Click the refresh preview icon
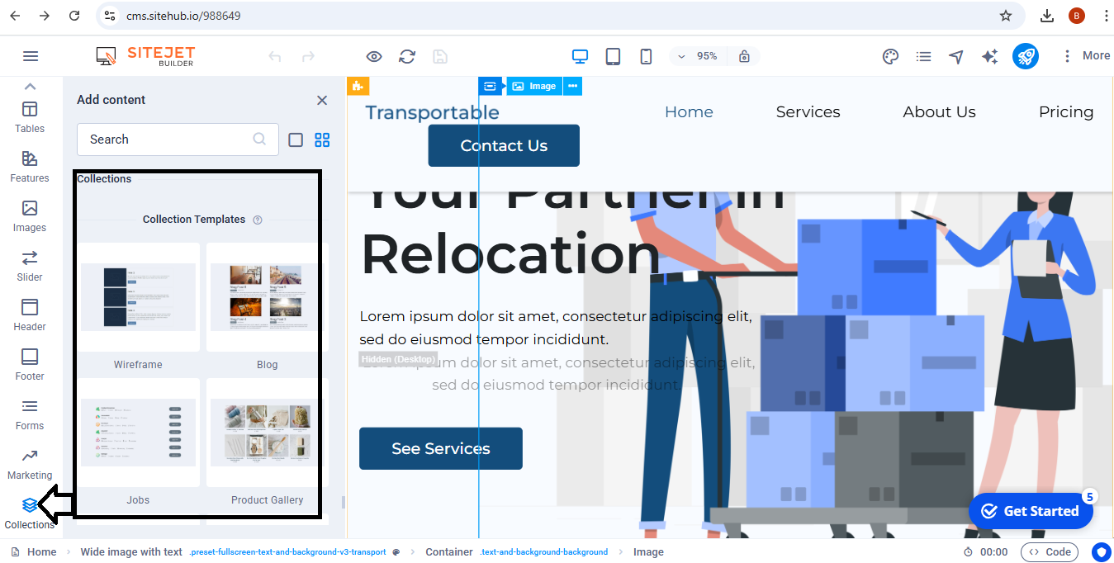 click(x=407, y=56)
